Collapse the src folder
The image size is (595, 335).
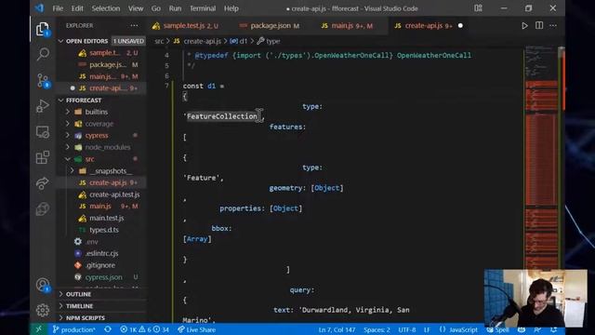89,159
